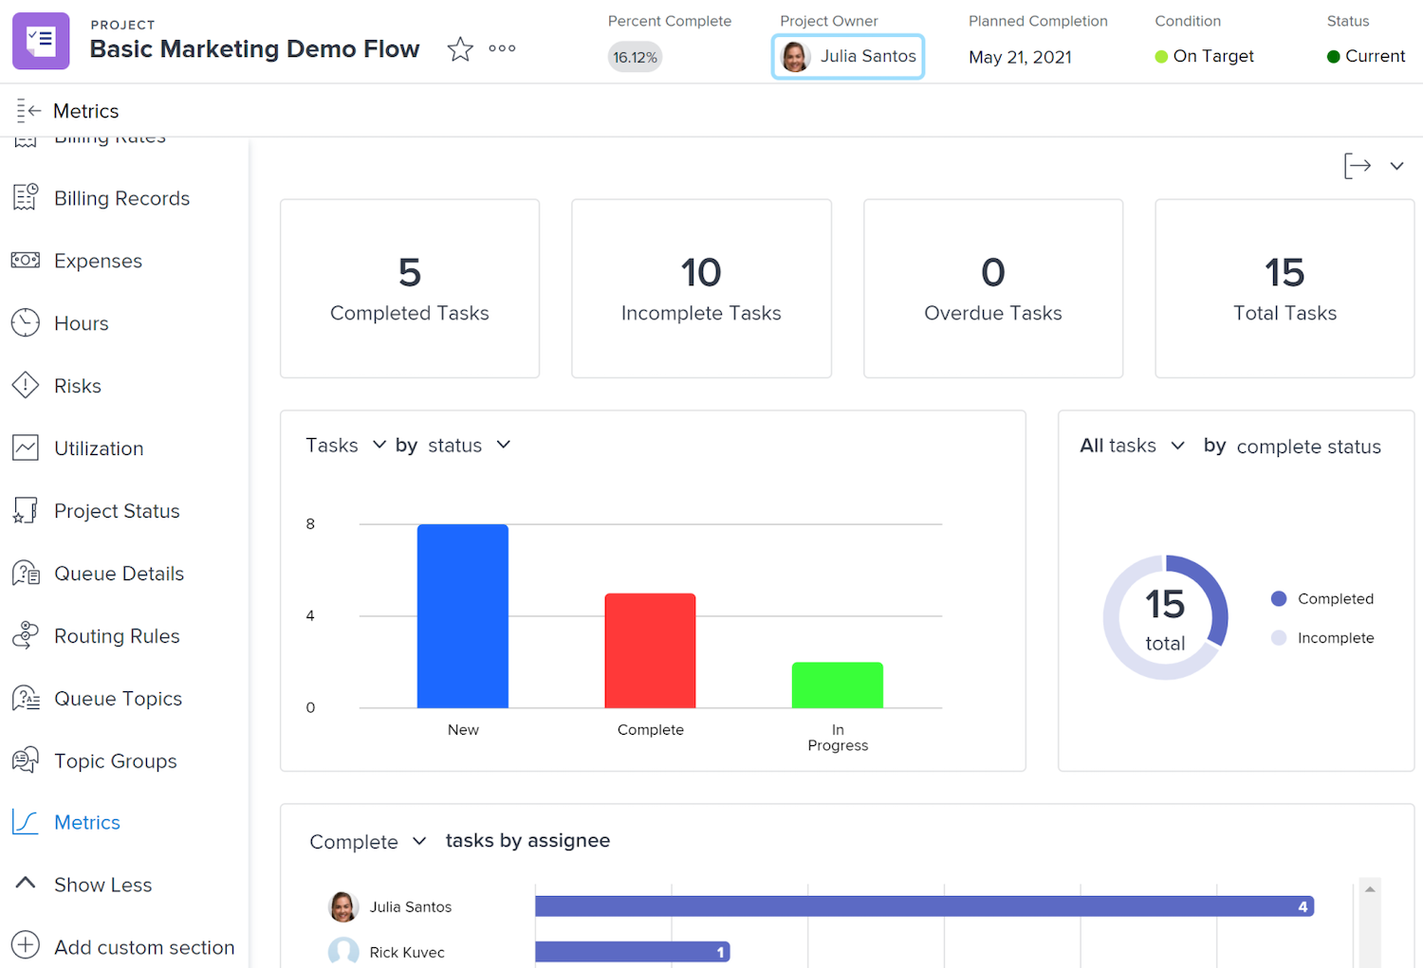Click the export icon above the metric cards

[x=1357, y=165]
